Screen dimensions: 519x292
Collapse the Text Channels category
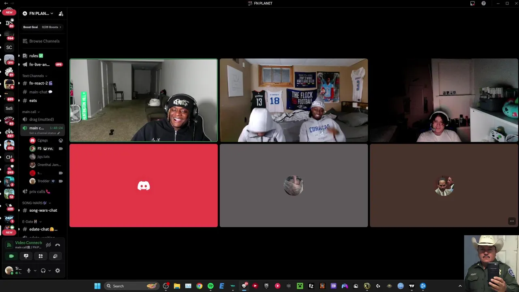(x=34, y=76)
